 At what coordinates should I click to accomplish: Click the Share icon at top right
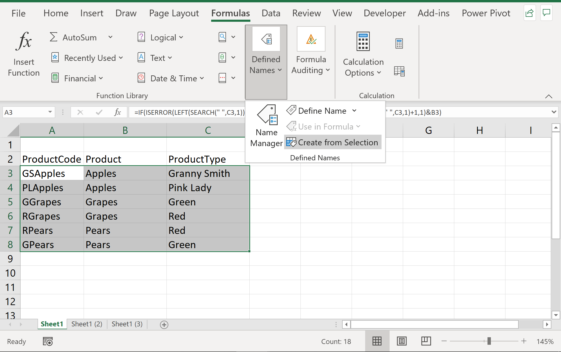529,13
